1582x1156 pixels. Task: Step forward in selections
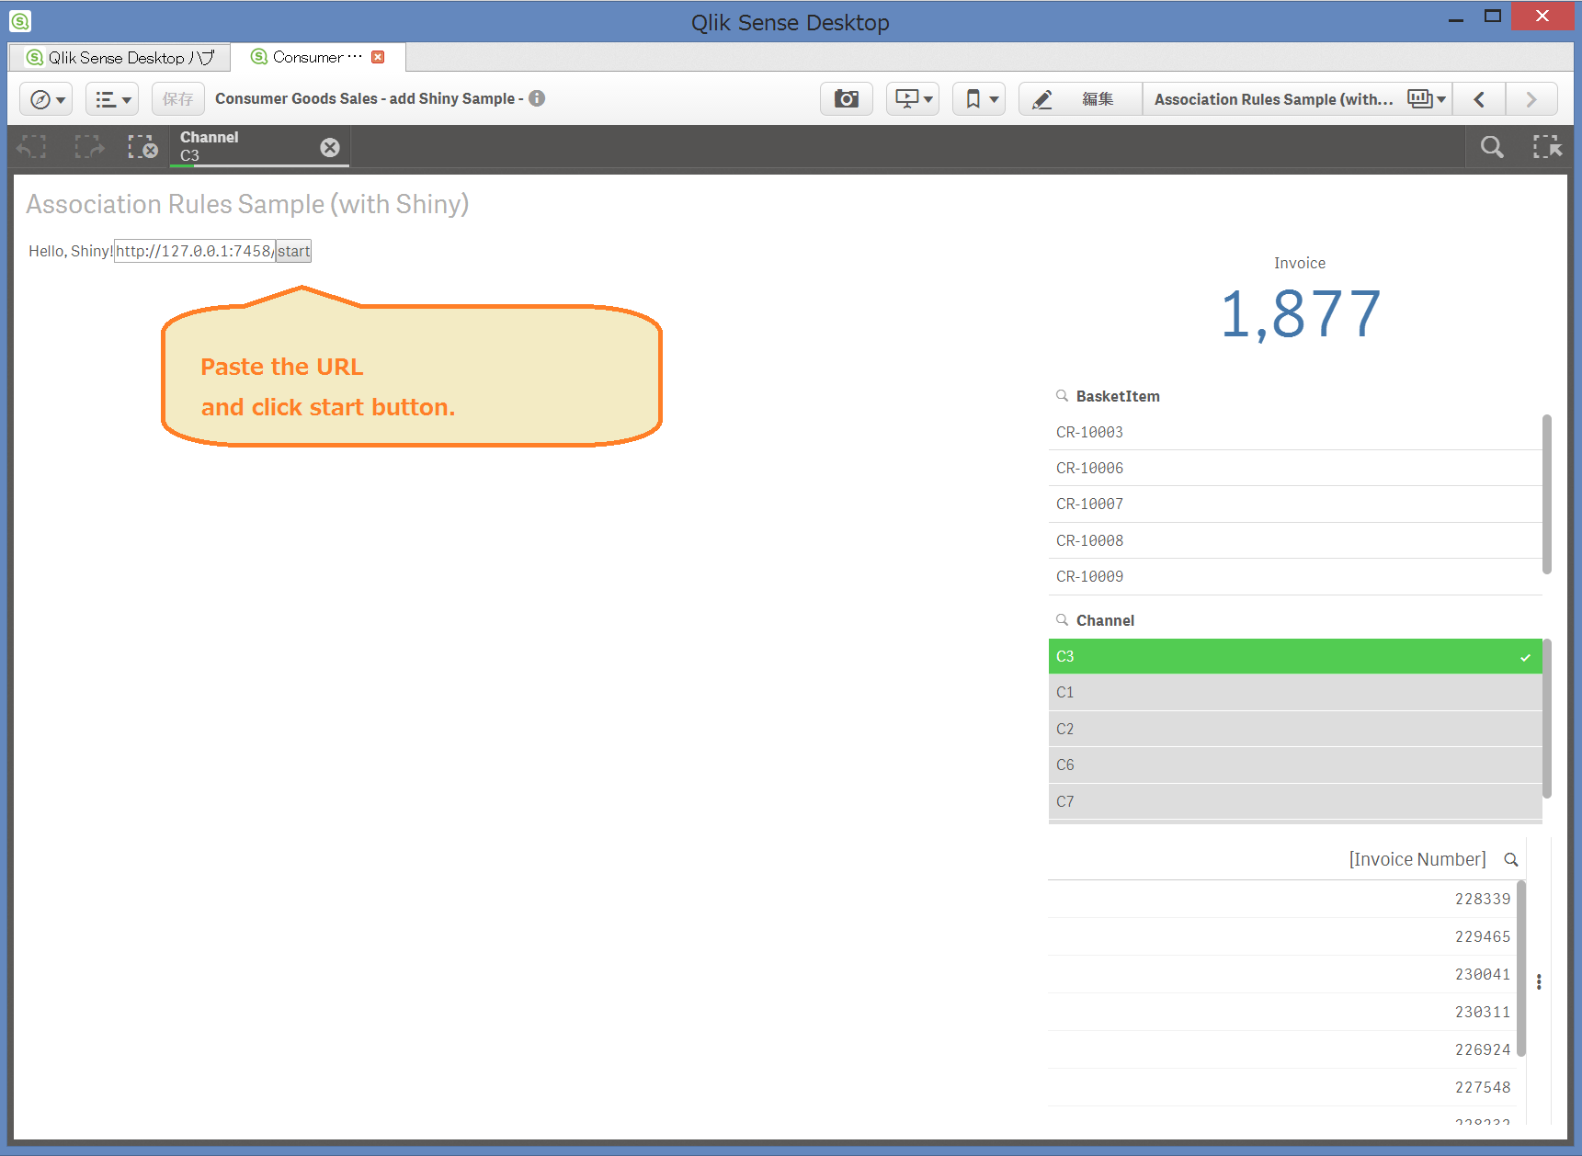pyautogui.click(x=89, y=147)
